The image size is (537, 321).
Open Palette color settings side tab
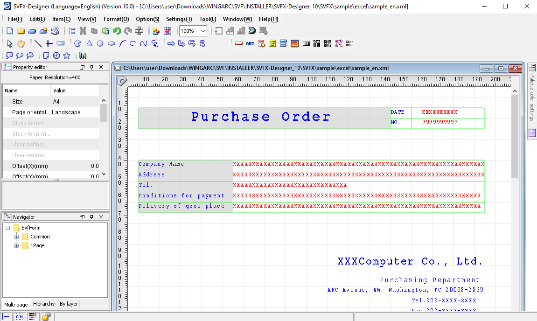[x=532, y=92]
